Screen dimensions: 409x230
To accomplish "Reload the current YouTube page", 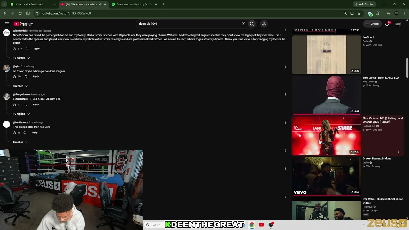I will point(20,13).
